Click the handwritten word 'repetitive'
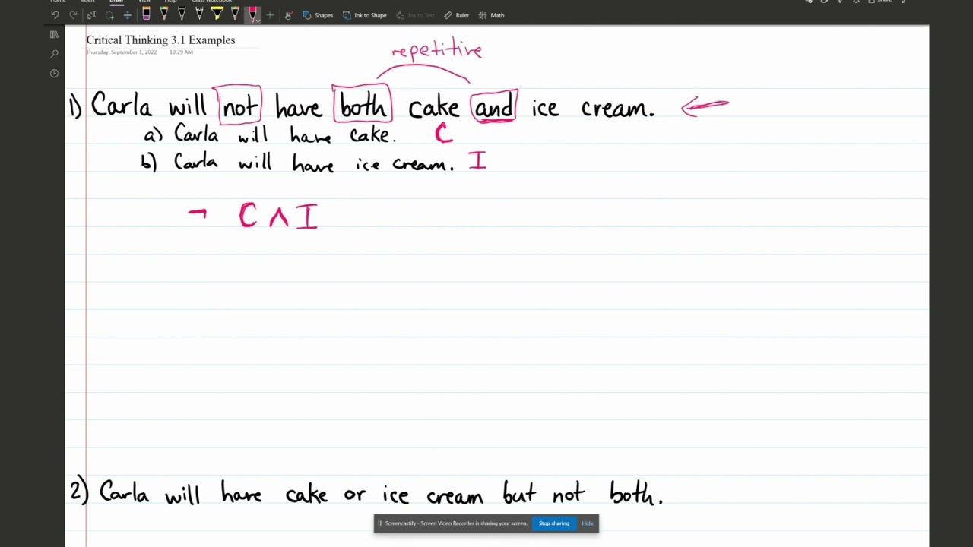The width and height of the screenshot is (973, 547). click(436, 51)
